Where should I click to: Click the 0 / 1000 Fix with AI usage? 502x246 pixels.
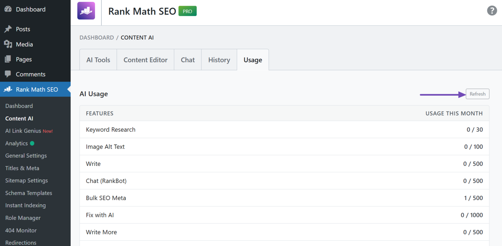472,215
